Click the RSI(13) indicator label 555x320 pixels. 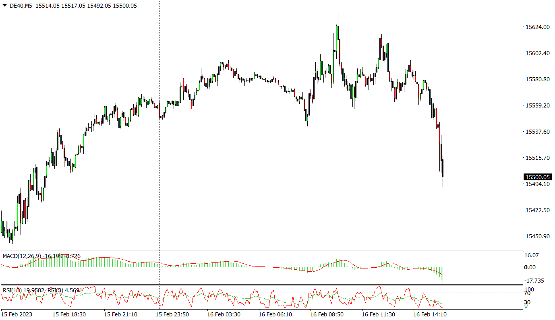tap(12, 290)
